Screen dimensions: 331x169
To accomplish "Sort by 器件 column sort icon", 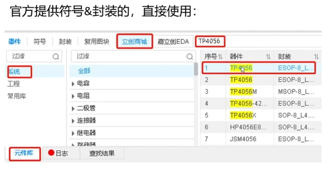I will (x=268, y=57).
